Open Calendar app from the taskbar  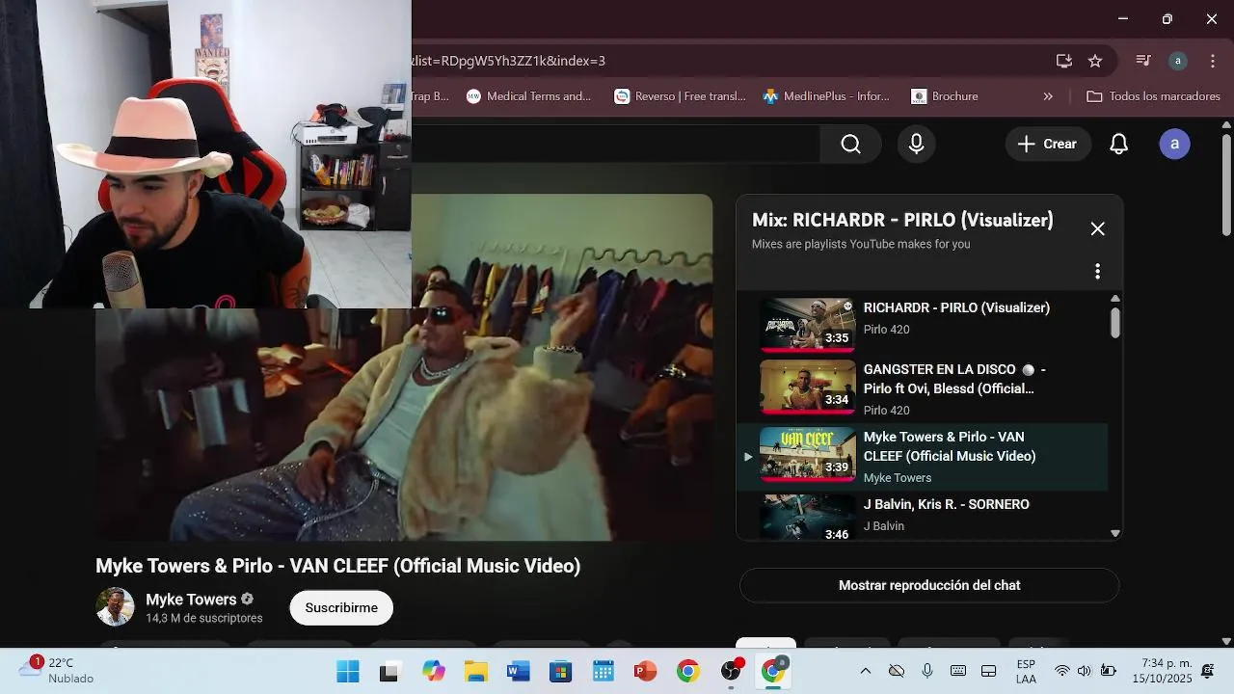(x=604, y=671)
